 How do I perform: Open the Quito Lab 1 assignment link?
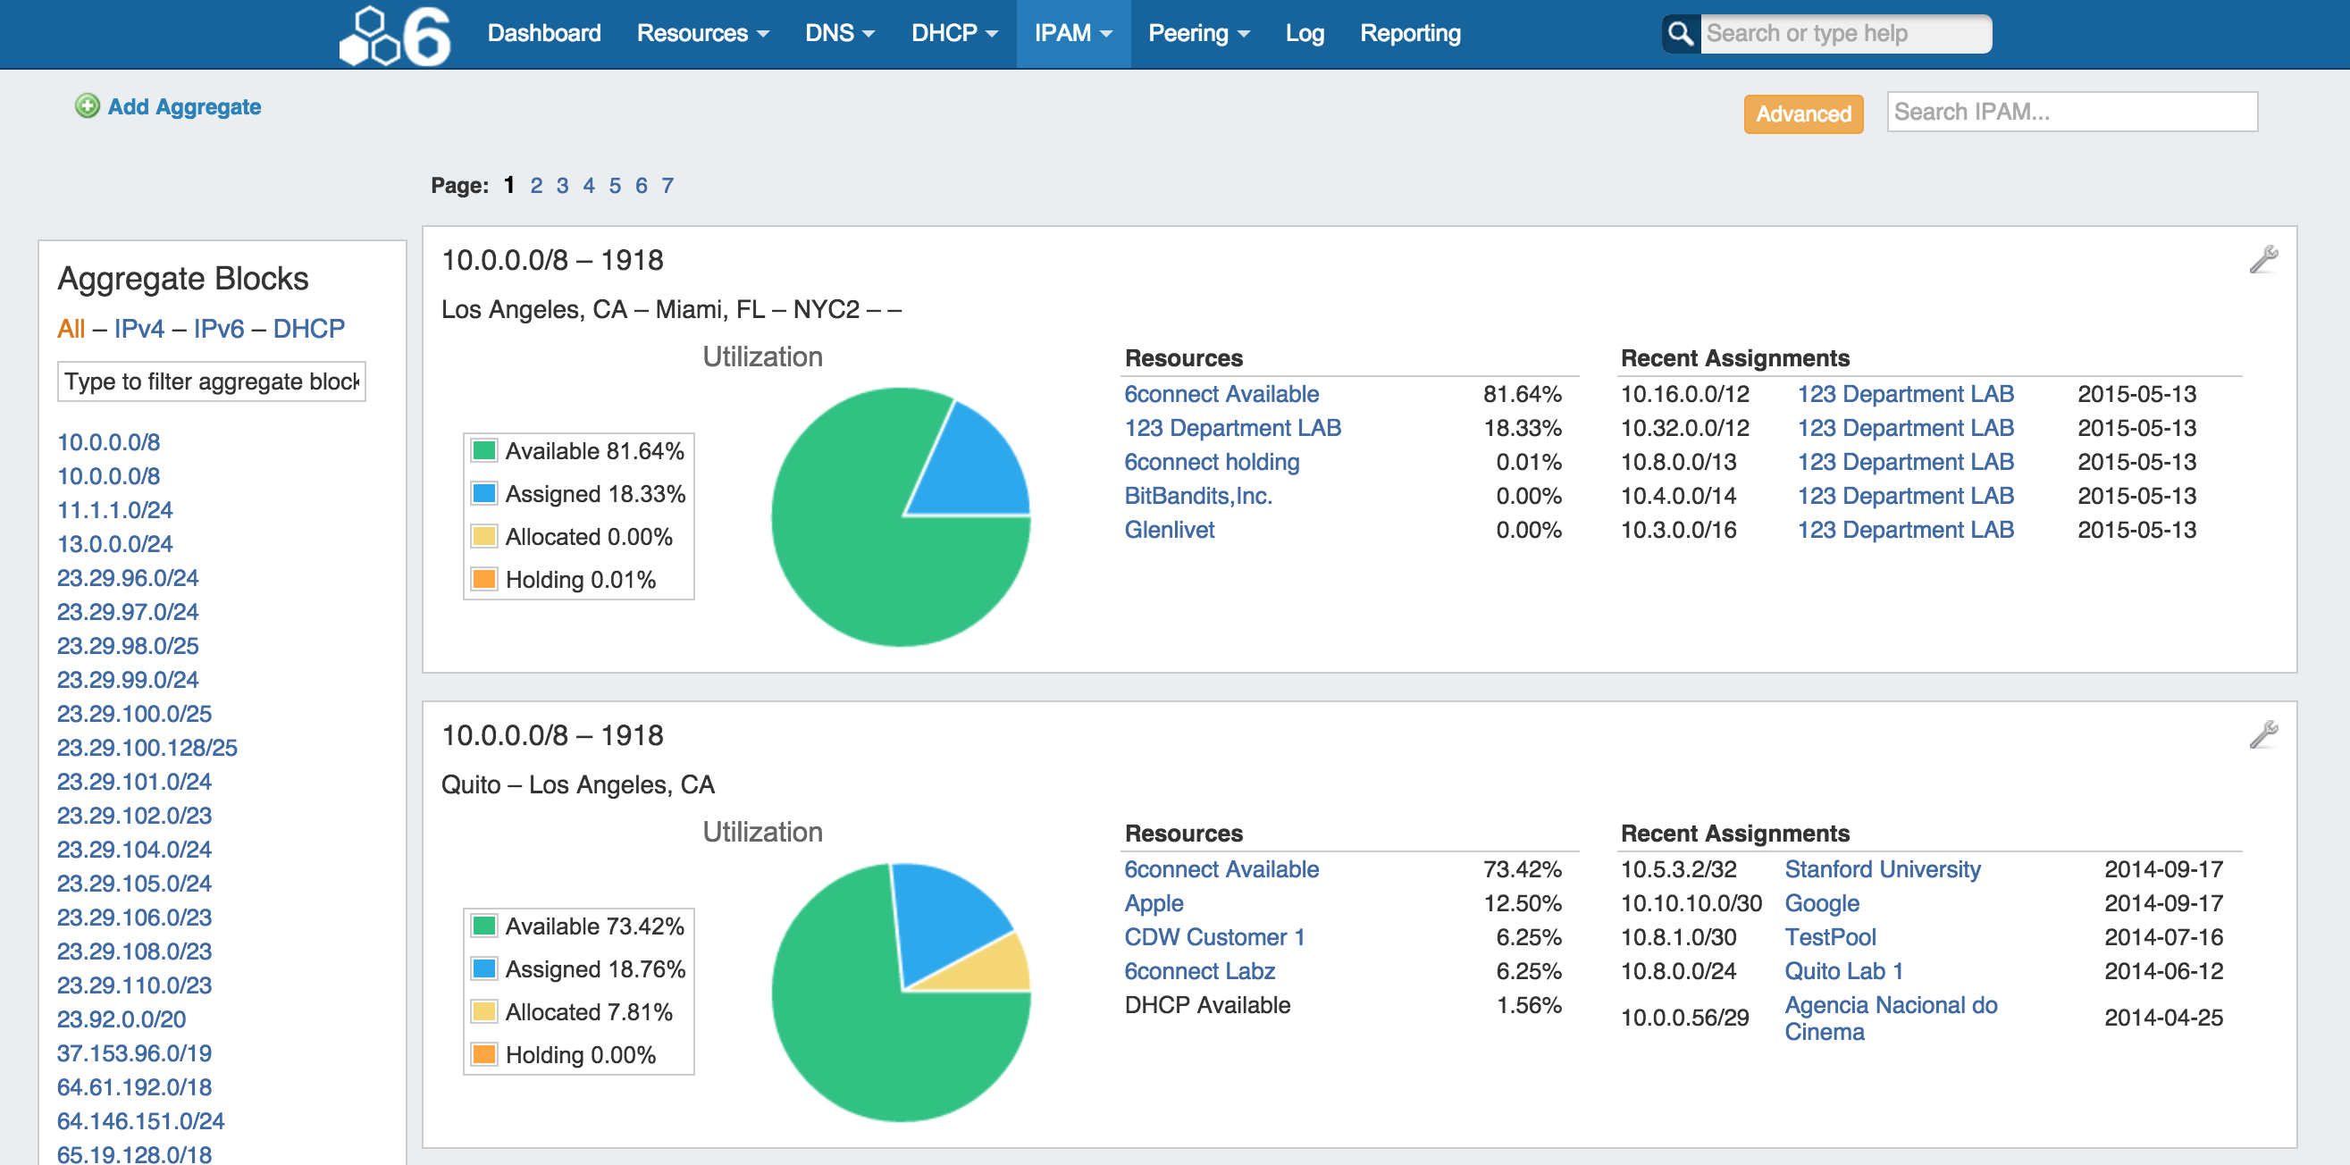click(1843, 970)
